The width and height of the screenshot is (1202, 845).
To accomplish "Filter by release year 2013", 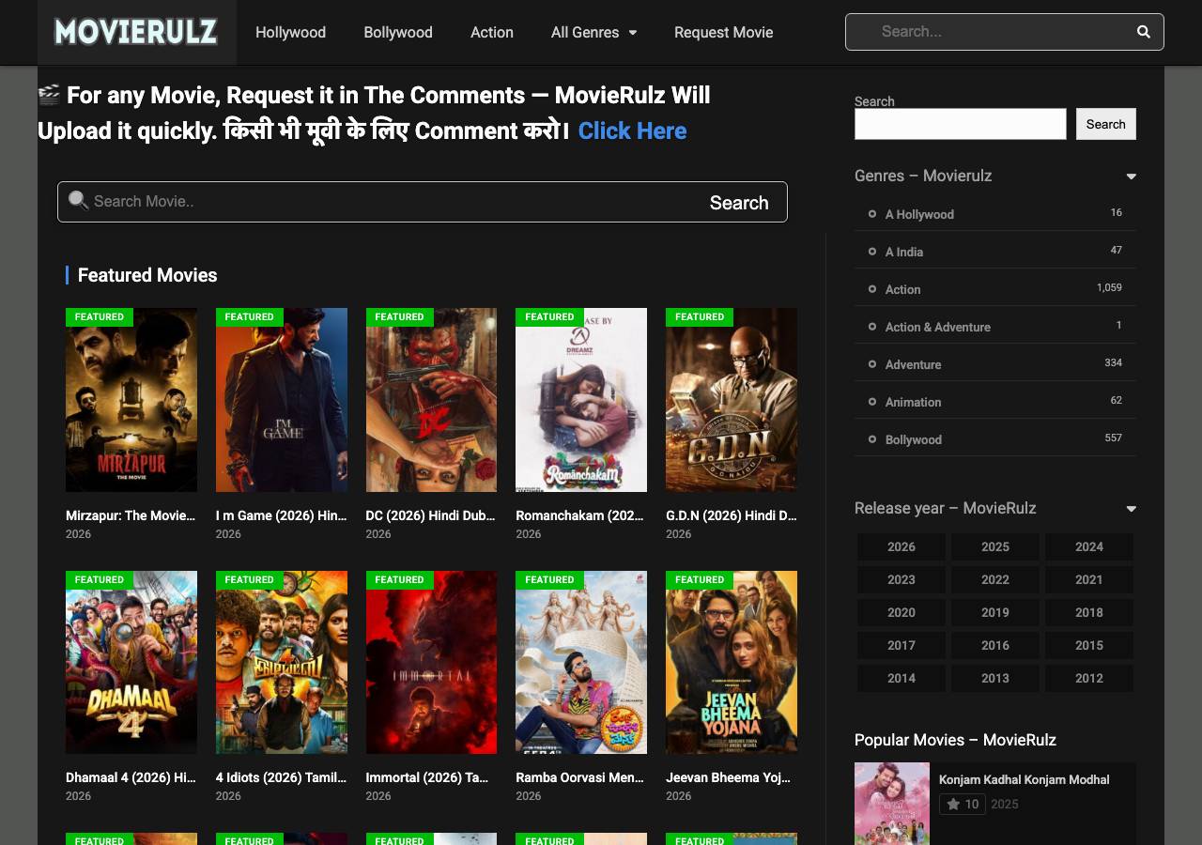I will pyautogui.click(x=995, y=678).
